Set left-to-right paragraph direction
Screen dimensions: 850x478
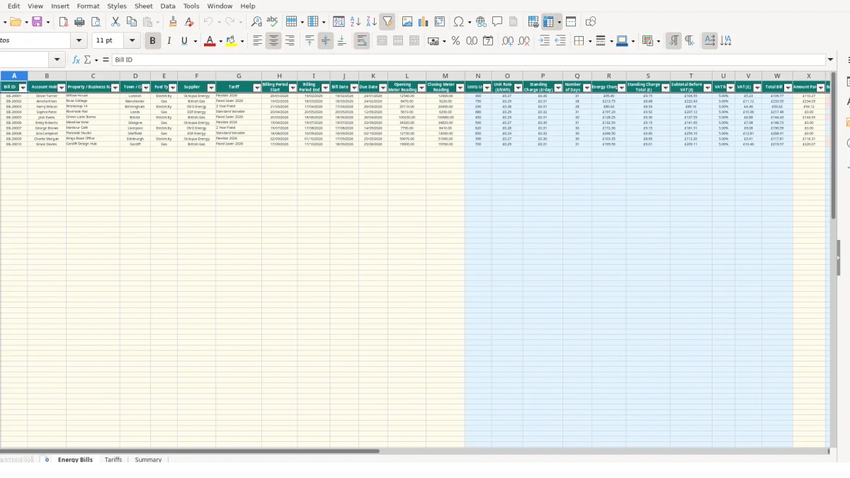[674, 41]
